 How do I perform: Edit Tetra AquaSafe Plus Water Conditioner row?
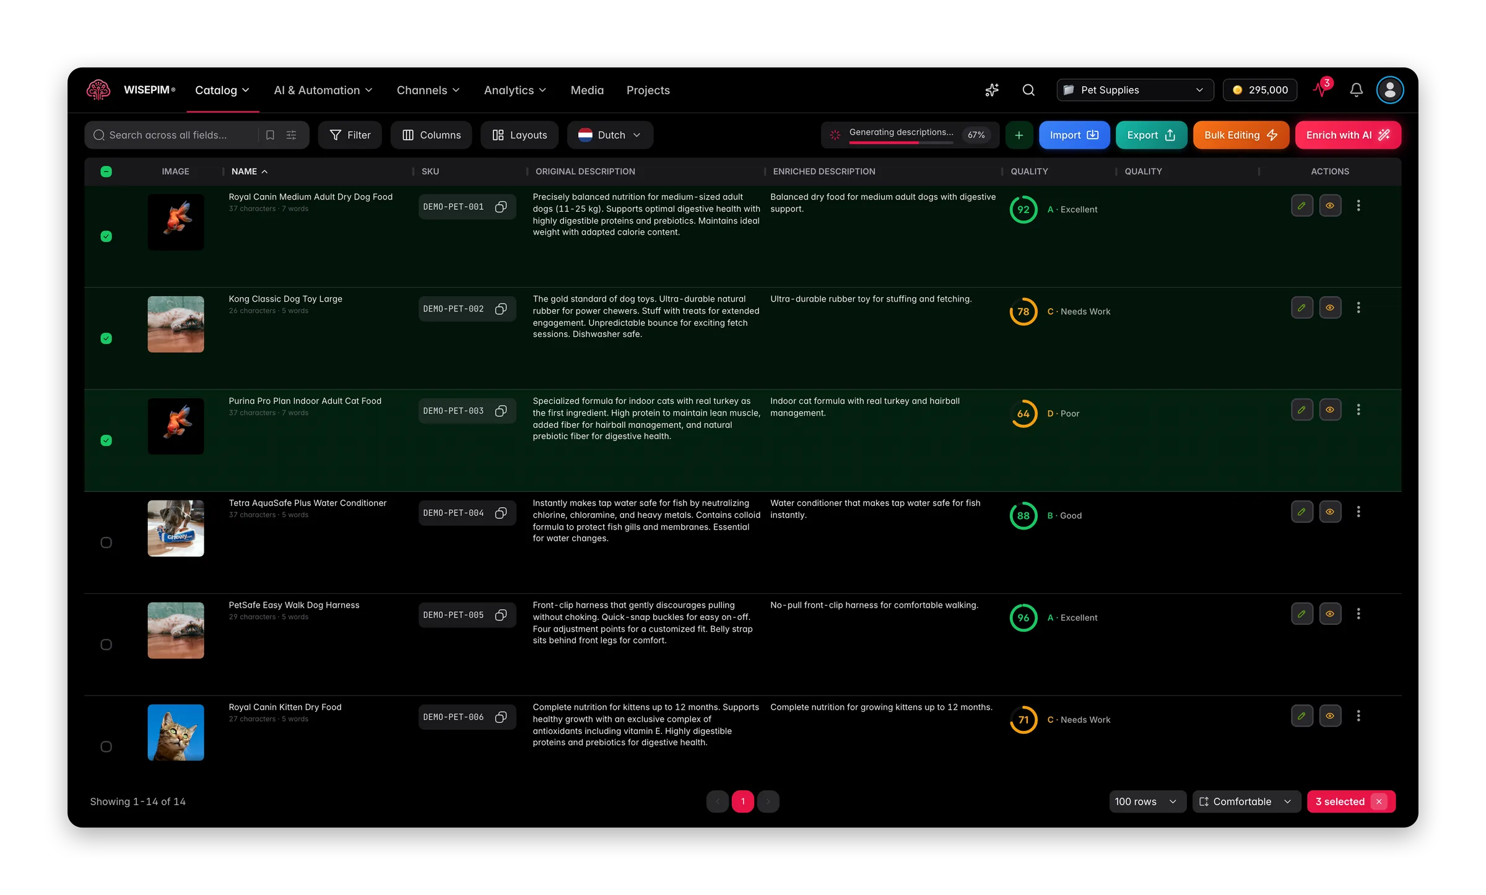[1302, 512]
